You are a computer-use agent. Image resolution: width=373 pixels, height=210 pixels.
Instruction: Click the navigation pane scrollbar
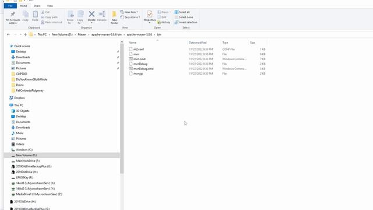pos(122,108)
